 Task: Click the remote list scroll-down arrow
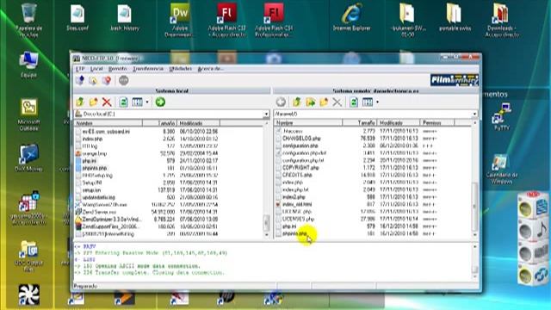coord(474,234)
